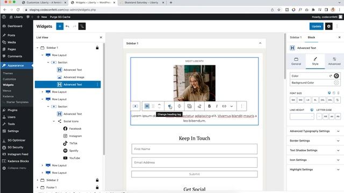344x193 pixels.
Task: Close the List View panel
Action: (101, 38)
